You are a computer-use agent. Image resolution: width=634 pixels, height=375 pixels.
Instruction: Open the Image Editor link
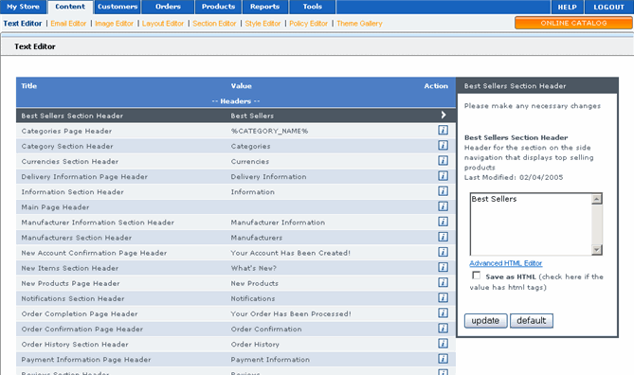(x=114, y=24)
